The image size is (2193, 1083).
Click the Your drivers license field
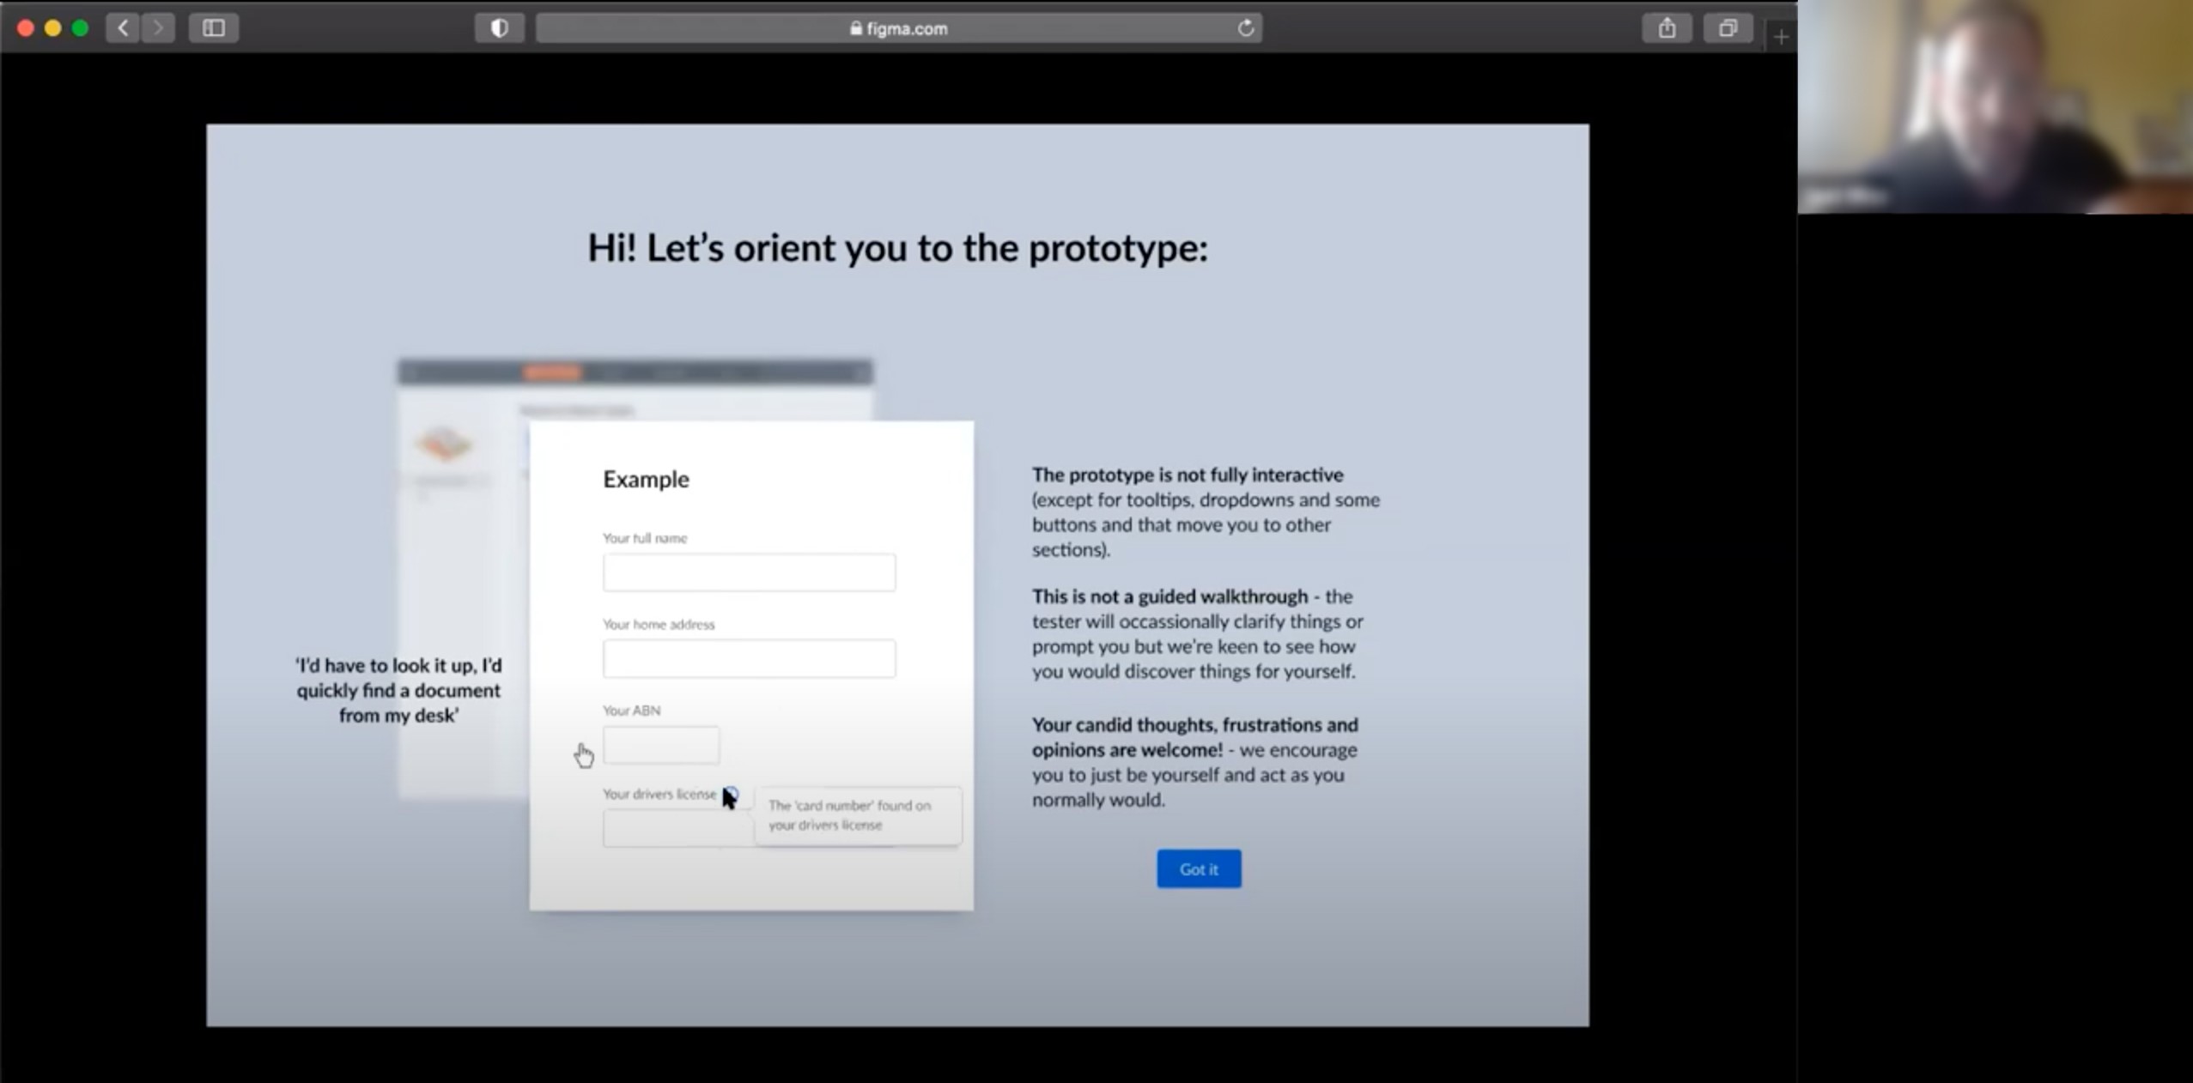pos(670,830)
